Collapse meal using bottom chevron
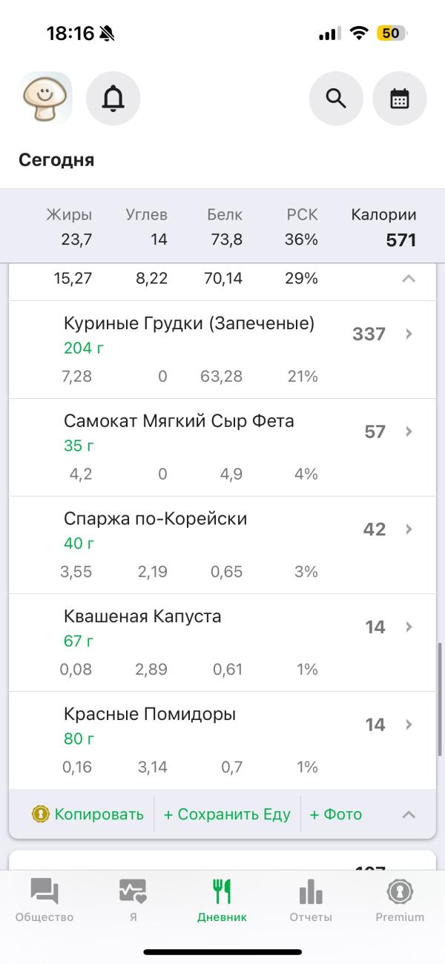 click(x=409, y=814)
